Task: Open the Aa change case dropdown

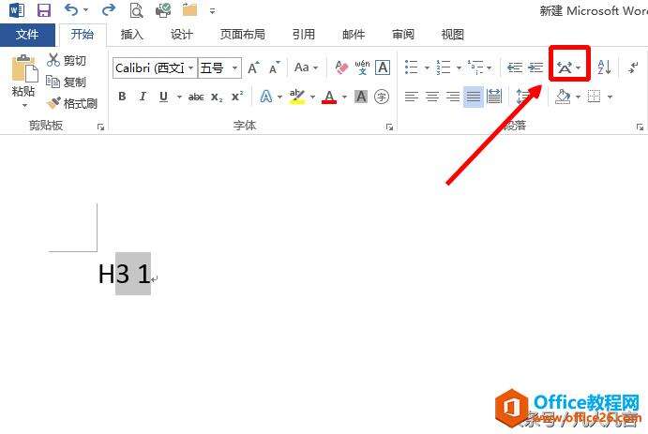Action: tap(307, 67)
